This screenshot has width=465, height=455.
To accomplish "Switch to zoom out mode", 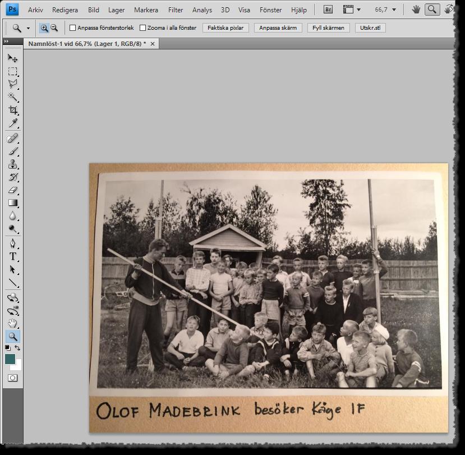I will click(54, 28).
